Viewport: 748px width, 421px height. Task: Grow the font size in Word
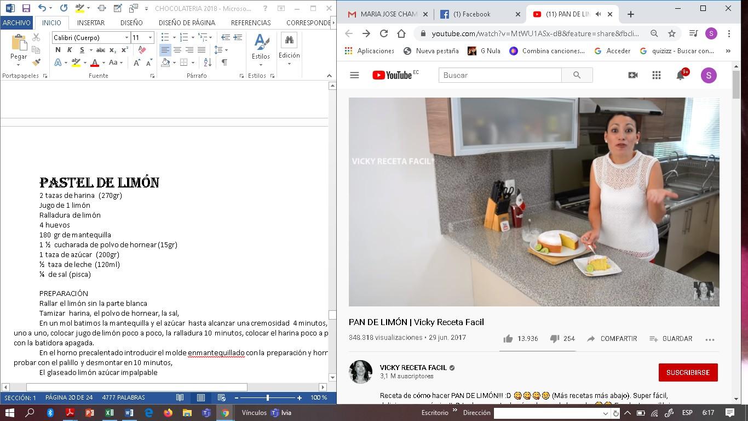(x=137, y=62)
